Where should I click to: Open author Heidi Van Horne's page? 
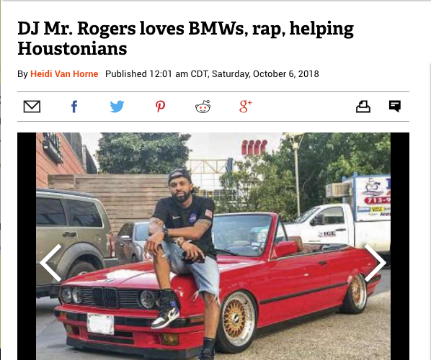(64, 74)
